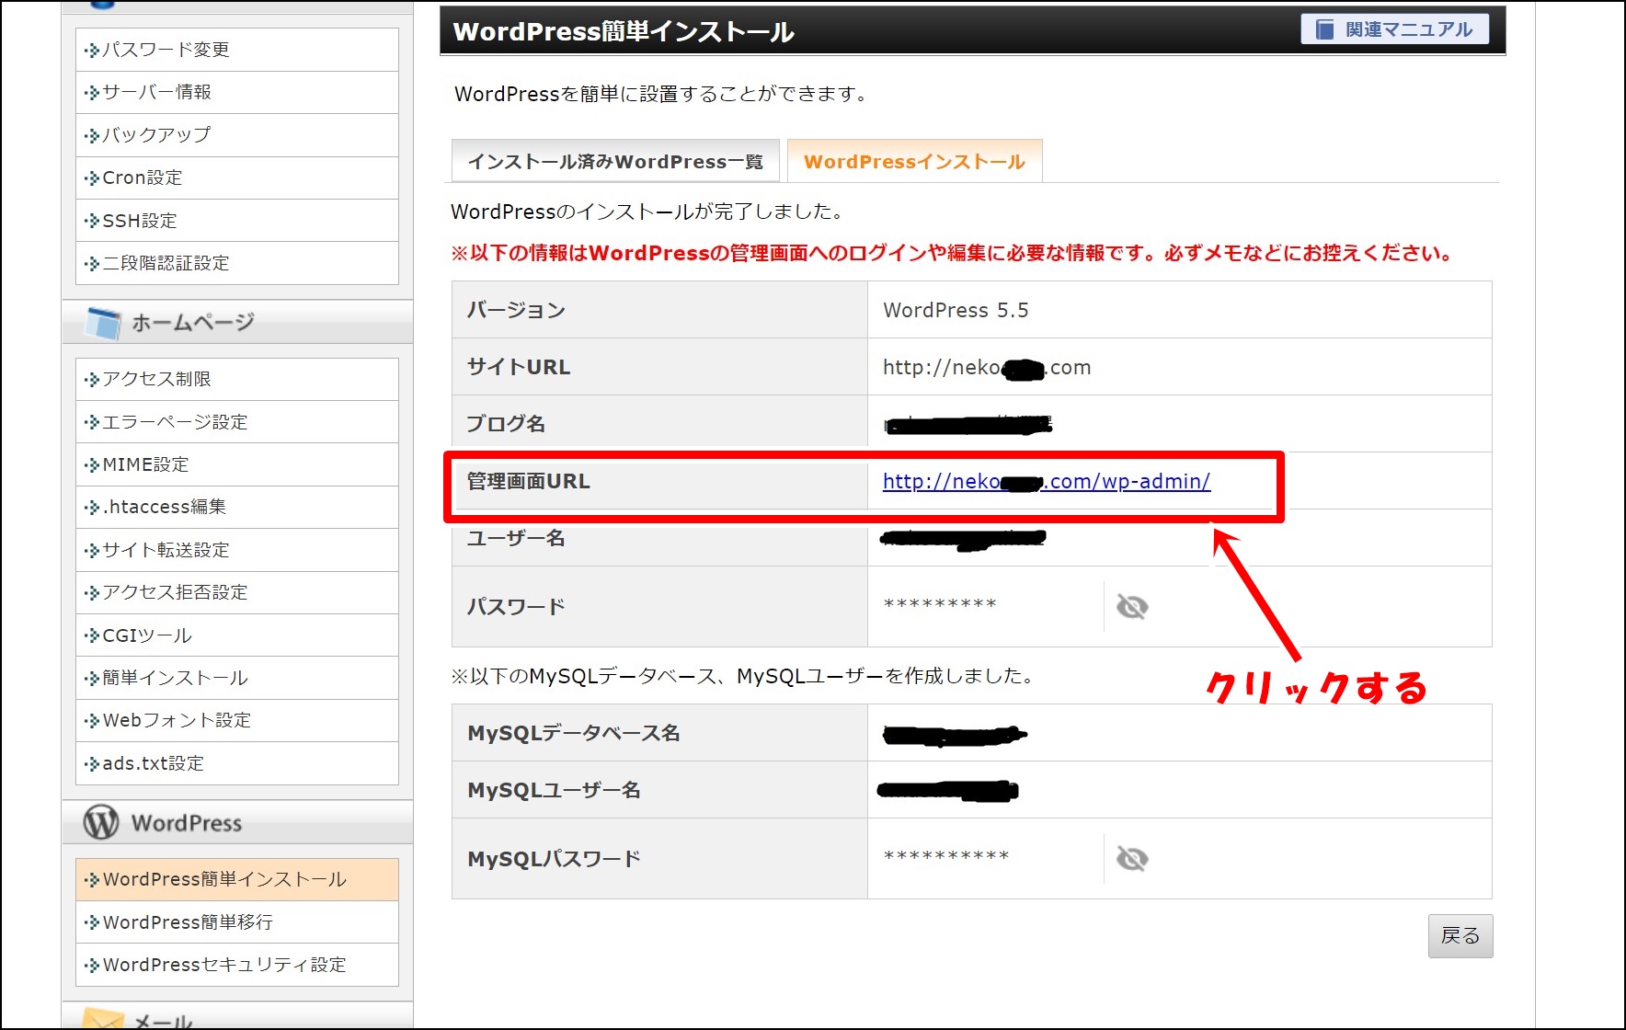Click the WordPress logo section icon

101,822
